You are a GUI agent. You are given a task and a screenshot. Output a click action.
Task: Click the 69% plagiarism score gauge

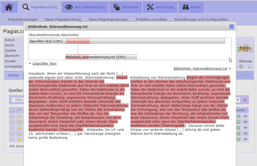tap(245, 48)
